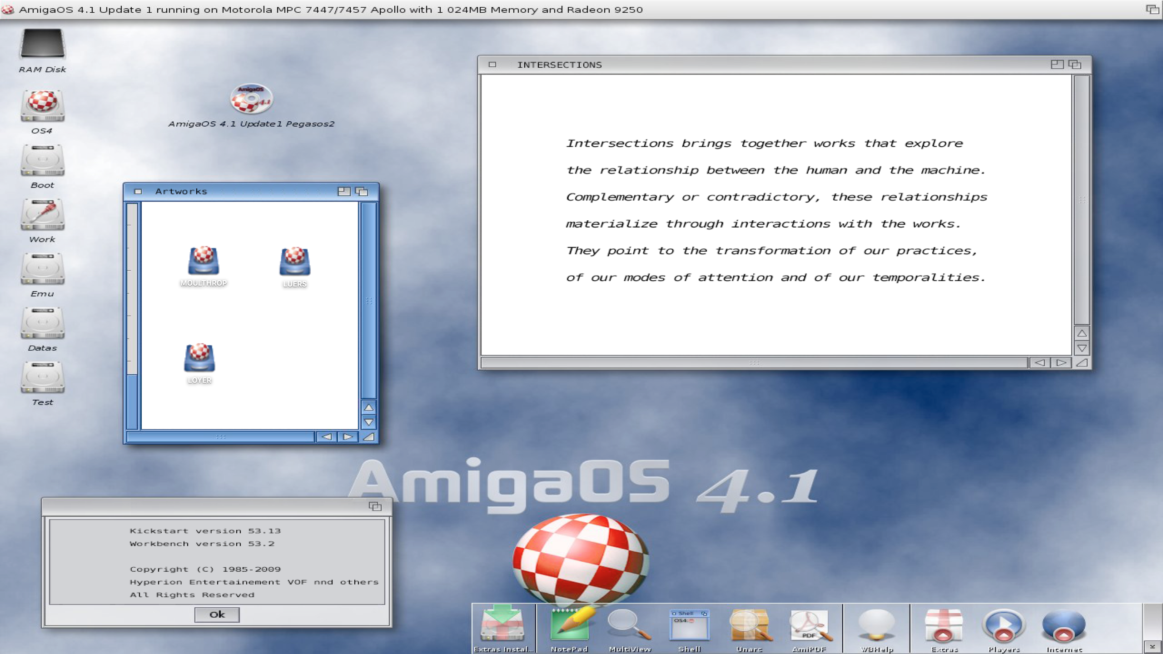Click the INTERSECTIONS window close gadget

coord(492,64)
